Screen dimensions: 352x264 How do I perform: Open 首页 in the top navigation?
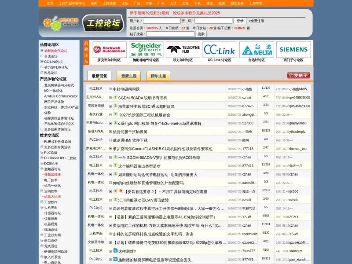50,4
